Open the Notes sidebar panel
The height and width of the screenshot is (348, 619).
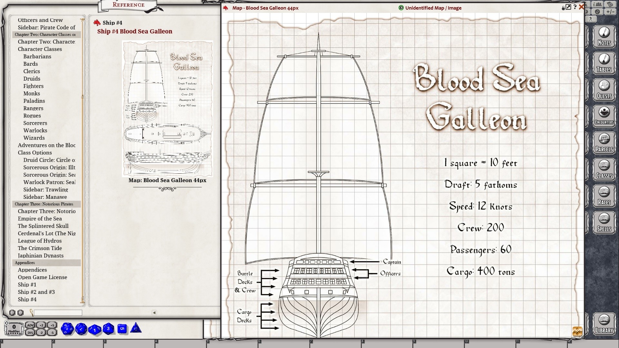point(604,37)
